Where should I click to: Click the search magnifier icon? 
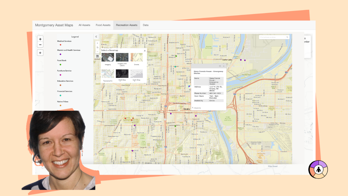tap(287, 37)
